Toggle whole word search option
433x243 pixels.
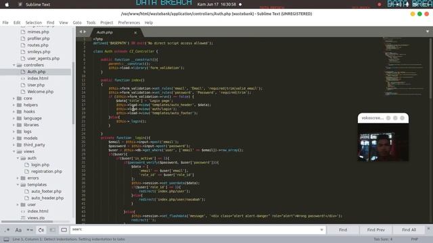[x=30, y=230]
